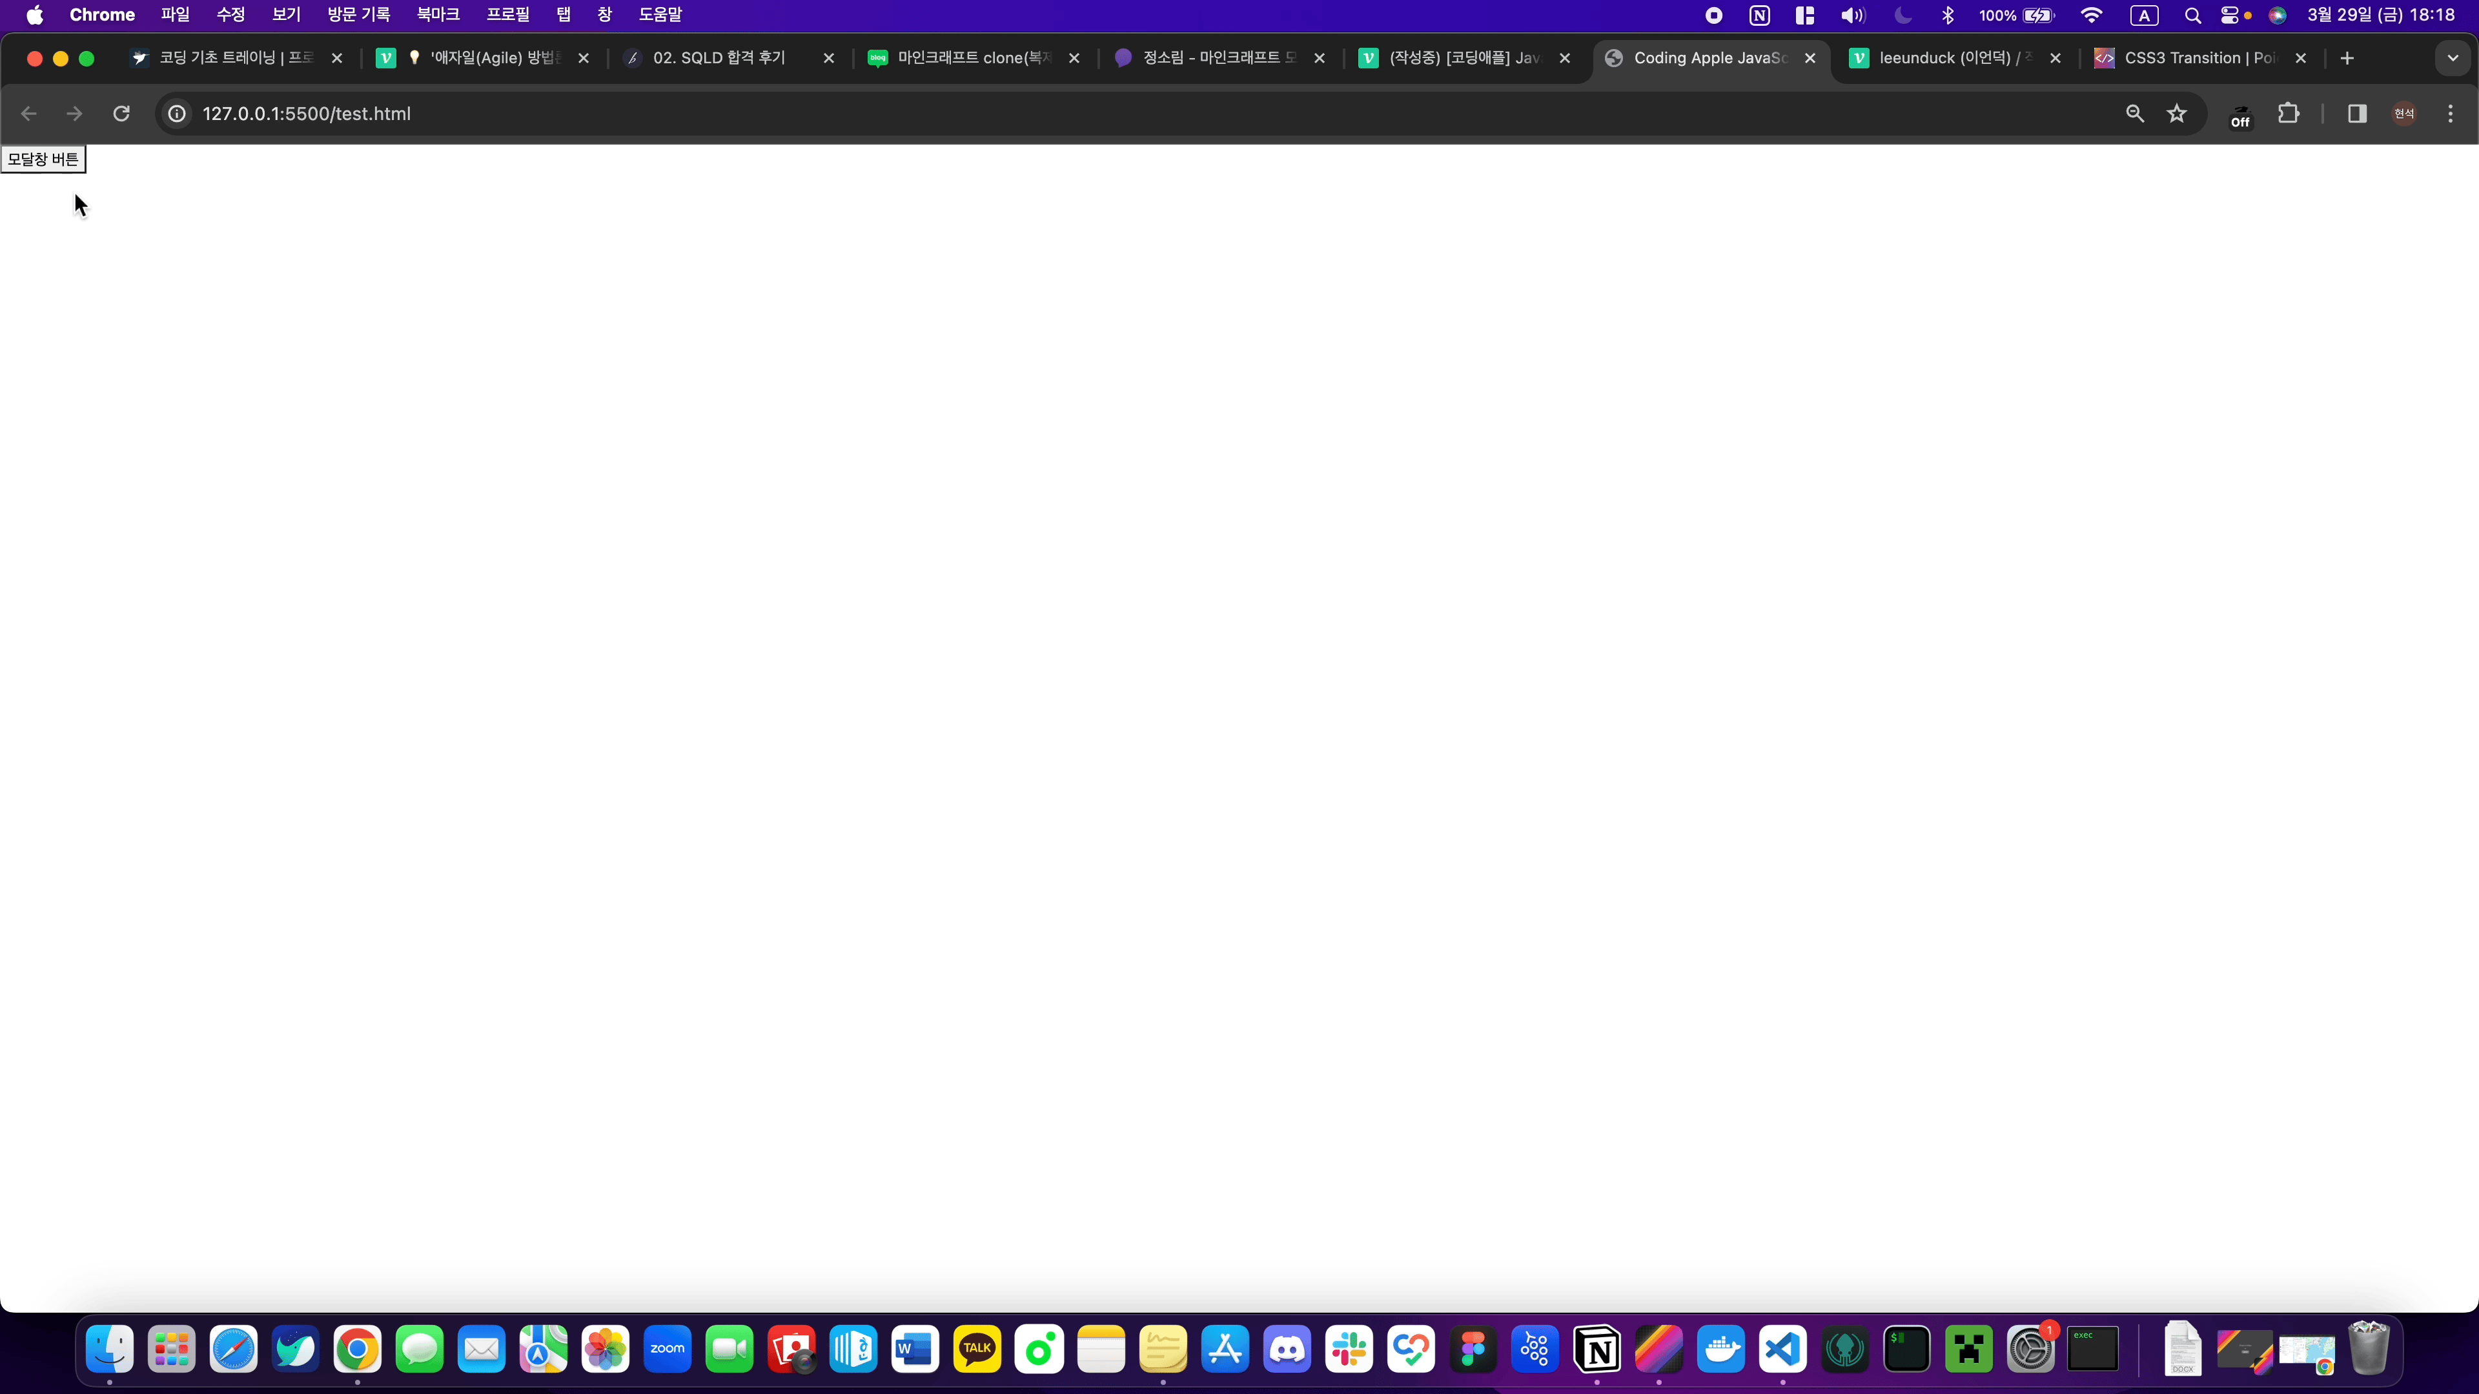Bookmark this page with star icon
This screenshot has height=1394, width=2479.
point(2177,114)
